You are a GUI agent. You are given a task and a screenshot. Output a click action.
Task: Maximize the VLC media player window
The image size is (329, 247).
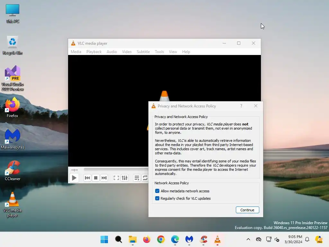click(239, 43)
